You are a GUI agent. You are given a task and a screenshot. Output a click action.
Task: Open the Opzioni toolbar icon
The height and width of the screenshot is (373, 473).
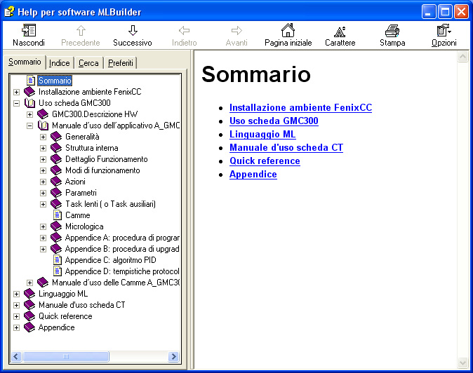point(444,30)
